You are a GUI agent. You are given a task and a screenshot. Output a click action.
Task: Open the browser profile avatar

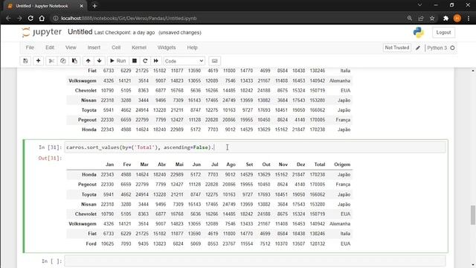457,18
